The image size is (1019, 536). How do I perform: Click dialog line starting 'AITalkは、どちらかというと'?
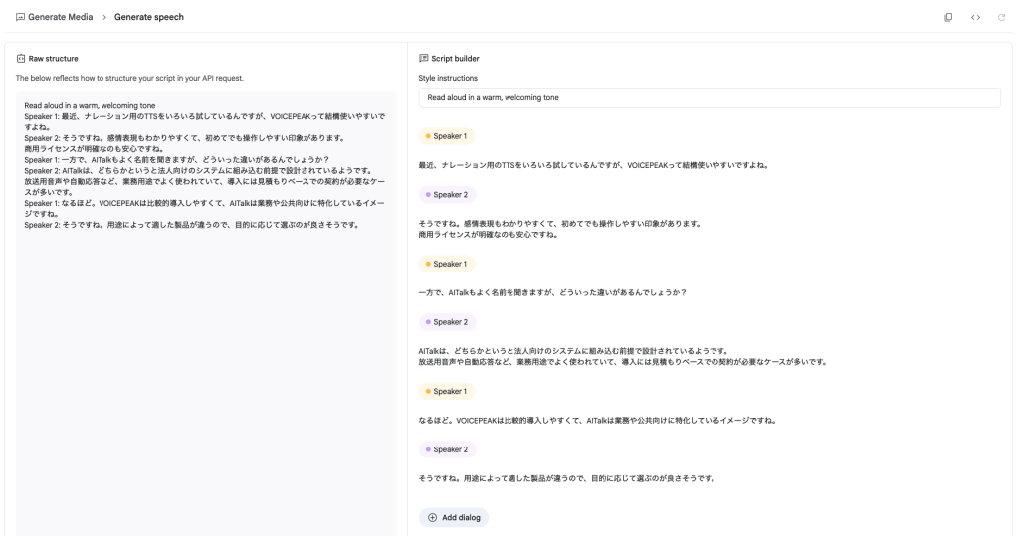point(574,351)
